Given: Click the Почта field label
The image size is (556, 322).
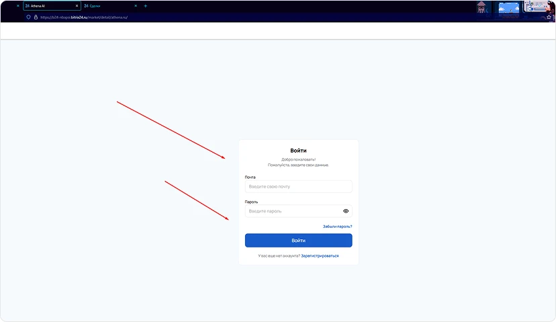Looking at the screenshot, I should pos(250,177).
